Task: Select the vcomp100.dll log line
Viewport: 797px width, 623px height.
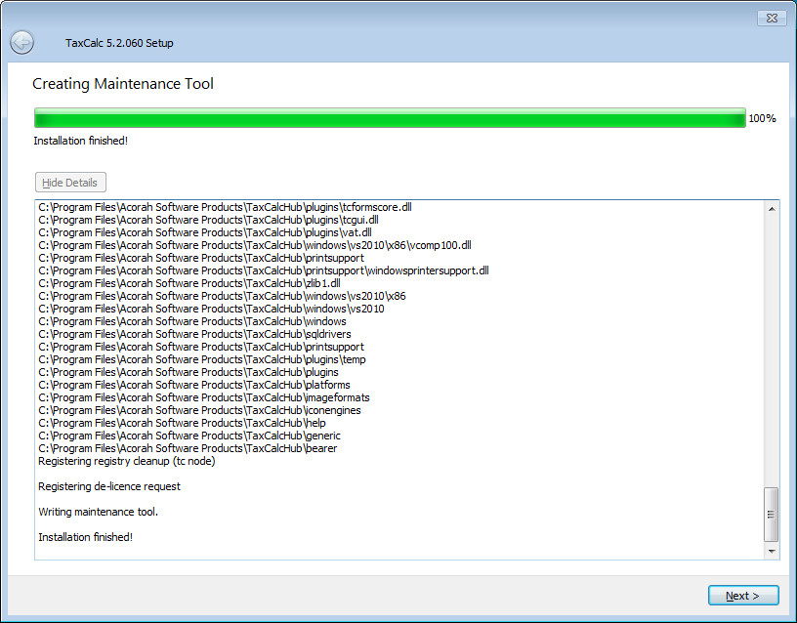Action: point(254,245)
